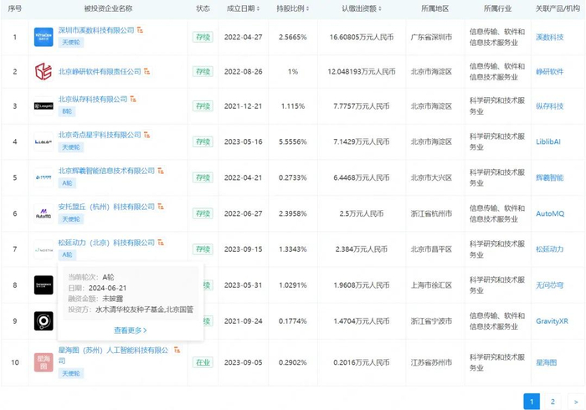The image size is (586, 410).
Task: Open row 8 black company logo
Action: tap(44, 285)
